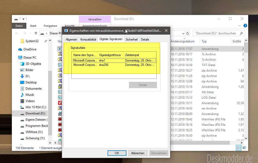Click the signature Details button
258x163 pixels.
[x=143, y=85]
